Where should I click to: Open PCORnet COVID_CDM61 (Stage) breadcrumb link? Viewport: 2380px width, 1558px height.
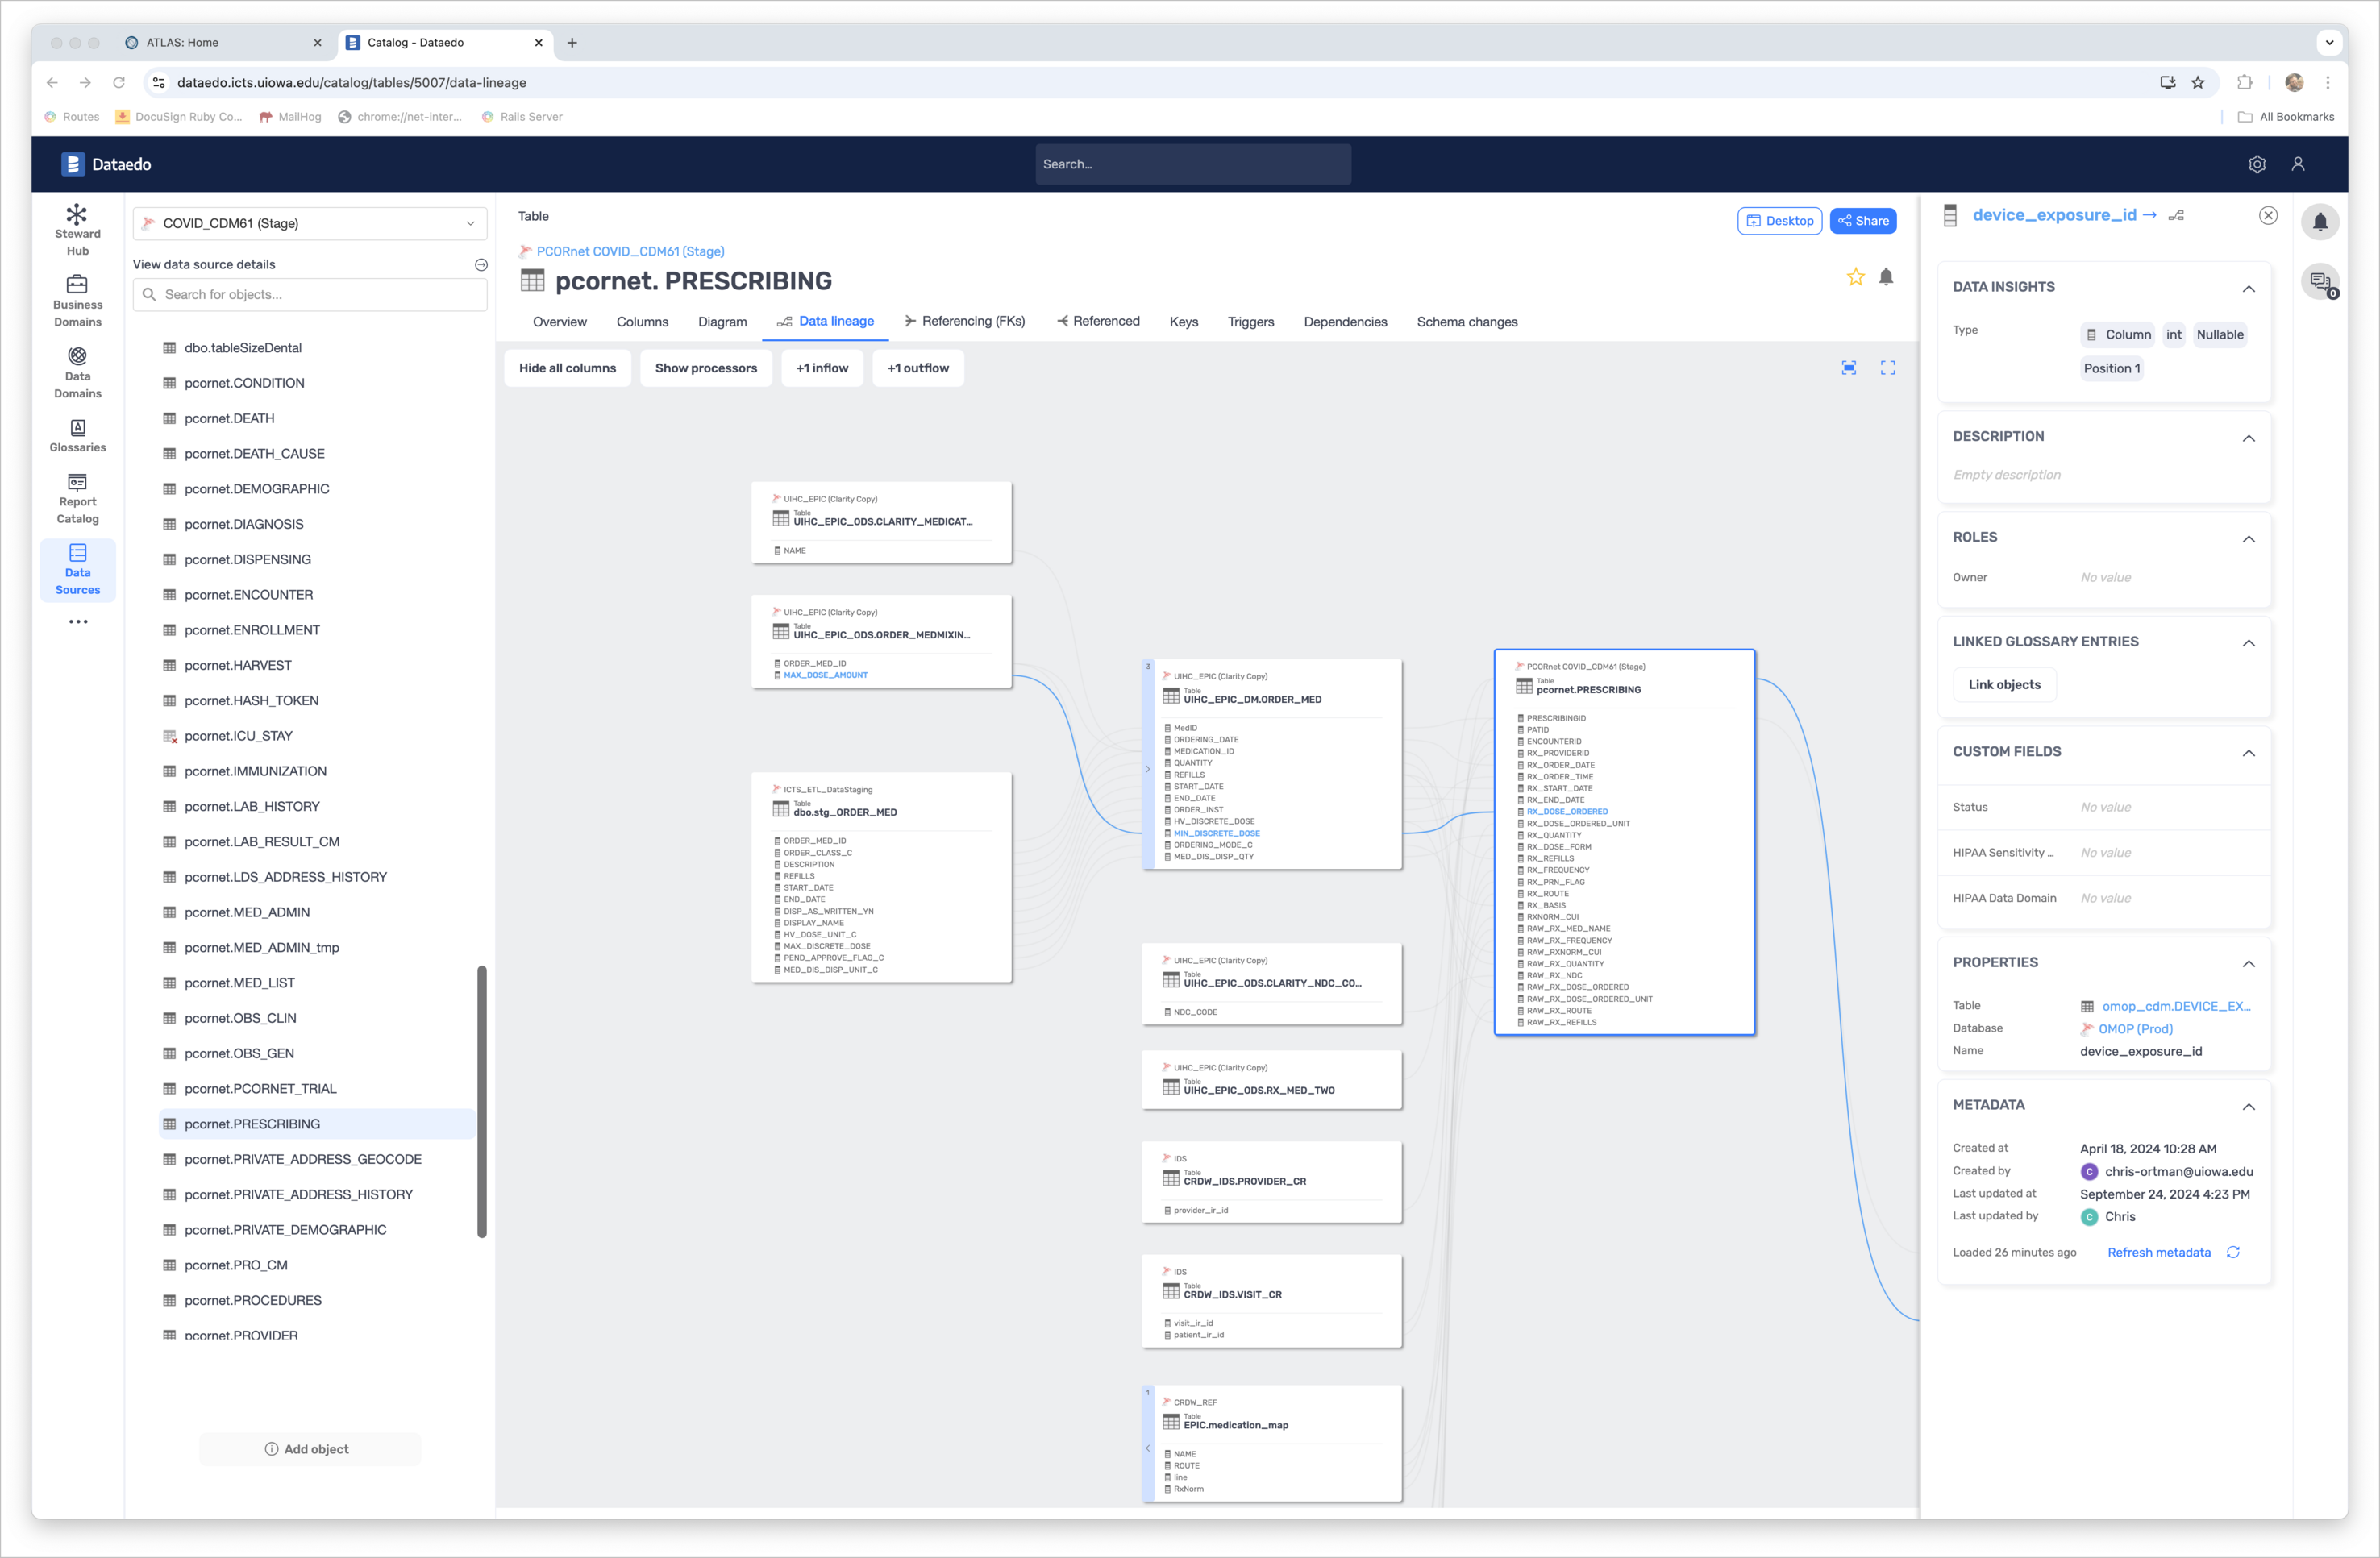pos(630,251)
